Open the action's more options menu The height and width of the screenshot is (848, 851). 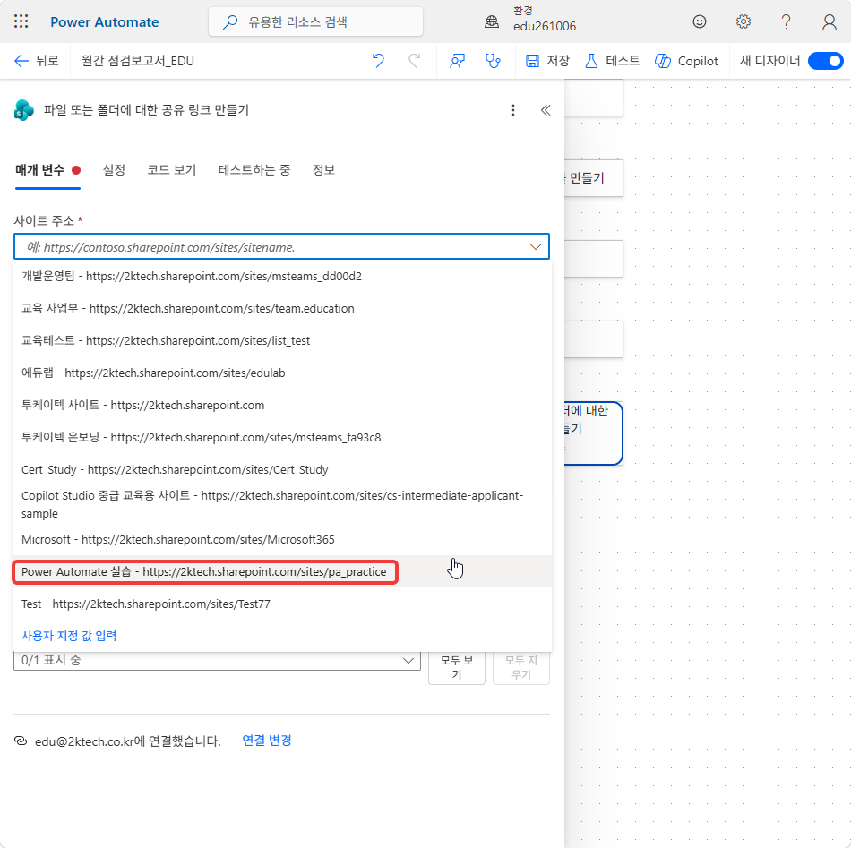click(x=513, y=110)
